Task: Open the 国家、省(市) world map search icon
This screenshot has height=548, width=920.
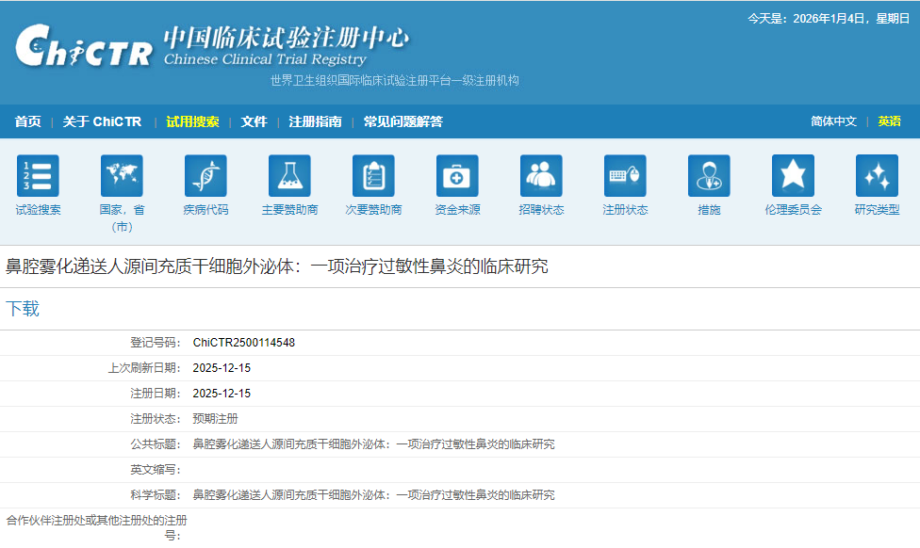Action: [x=121, y=177]
